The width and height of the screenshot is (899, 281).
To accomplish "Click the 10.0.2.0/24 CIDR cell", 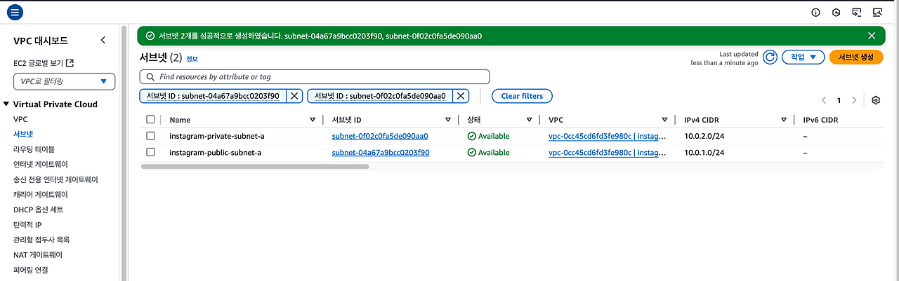I will (704, 136).
